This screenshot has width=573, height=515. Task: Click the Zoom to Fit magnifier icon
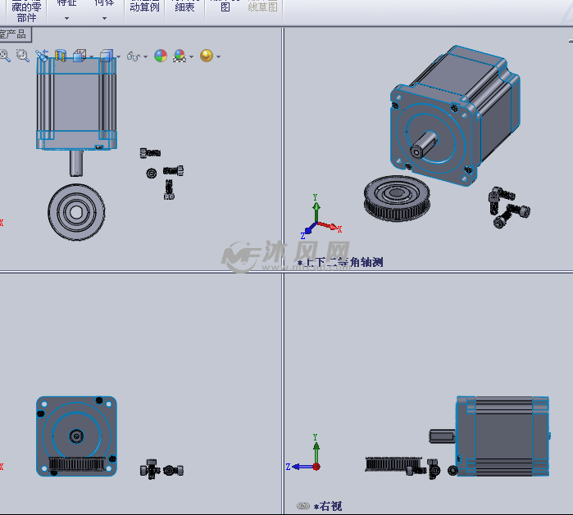[x=5, y=56]
